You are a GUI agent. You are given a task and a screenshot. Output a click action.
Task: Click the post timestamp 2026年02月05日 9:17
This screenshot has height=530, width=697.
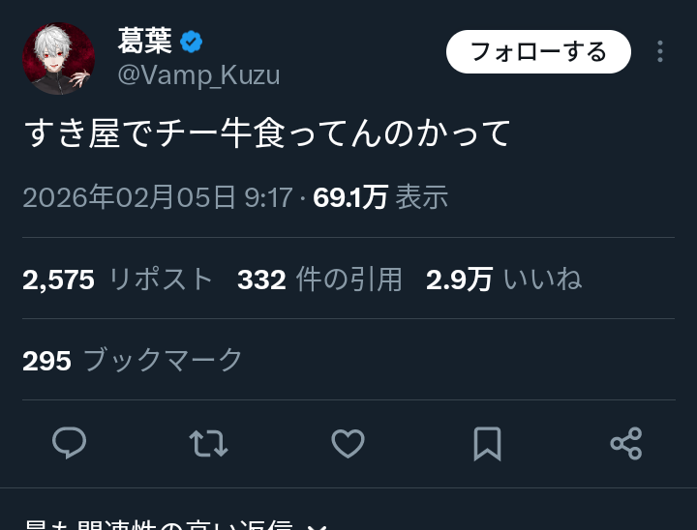pyautogui.click(x=158, y=197)
